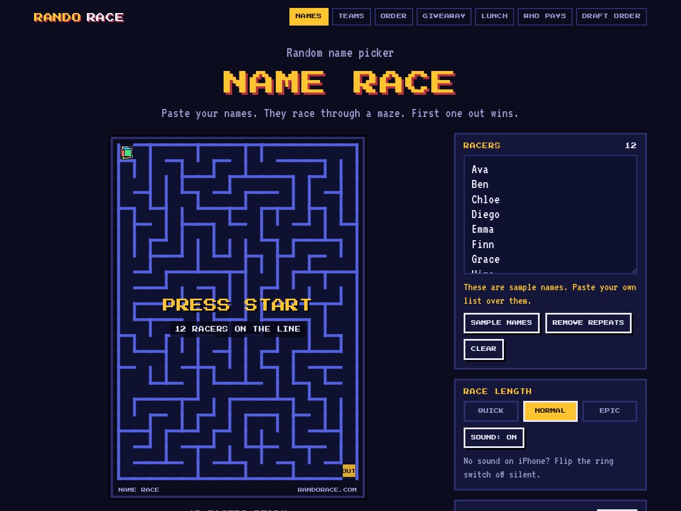Click the name Chloe in racers list

tap(485, 199)
